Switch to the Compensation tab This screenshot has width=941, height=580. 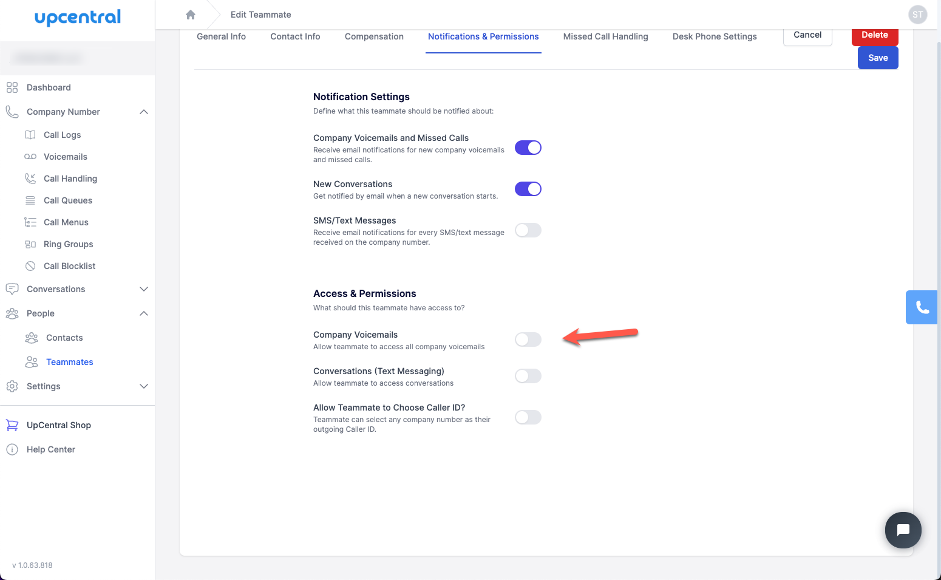pyautogui.click(x=374, y=36)
